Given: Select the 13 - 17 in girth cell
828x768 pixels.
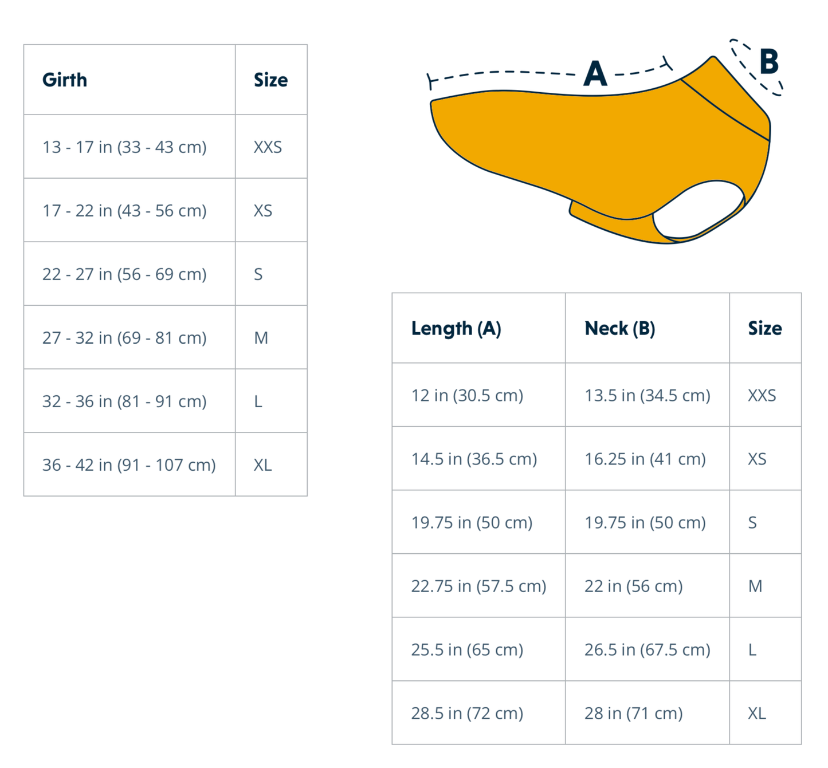Looking at the screenshot, I should coord(124,147).
